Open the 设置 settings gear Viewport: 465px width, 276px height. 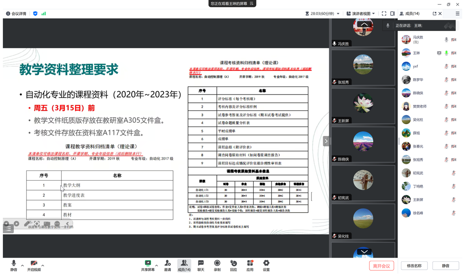(x=266, y=265)
